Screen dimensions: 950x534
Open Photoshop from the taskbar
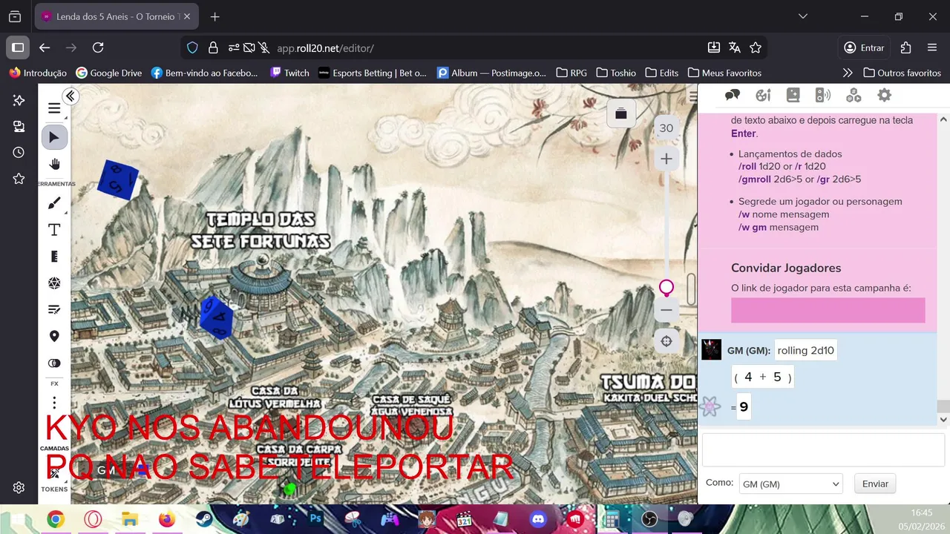point(315,519)
